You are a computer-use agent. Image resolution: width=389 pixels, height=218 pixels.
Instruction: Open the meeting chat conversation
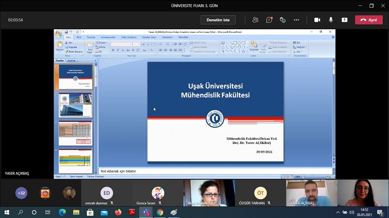tap(269, 20)
